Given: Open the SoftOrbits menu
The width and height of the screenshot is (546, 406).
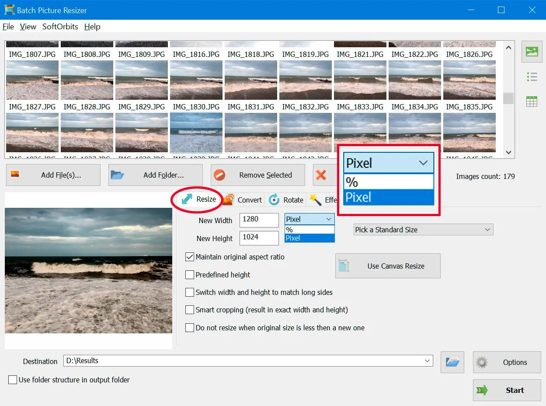Looking at the screenshot, I should tap(60, 27).
